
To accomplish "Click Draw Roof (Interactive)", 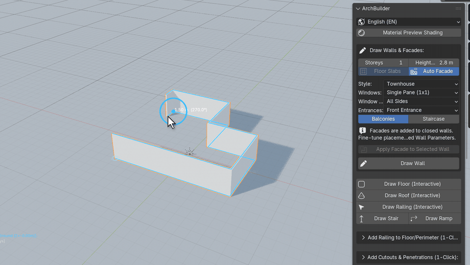I will (x=408, y=196).
